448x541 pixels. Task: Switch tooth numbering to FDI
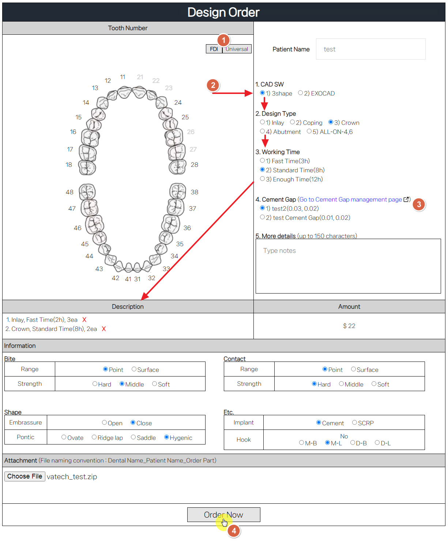214,49
